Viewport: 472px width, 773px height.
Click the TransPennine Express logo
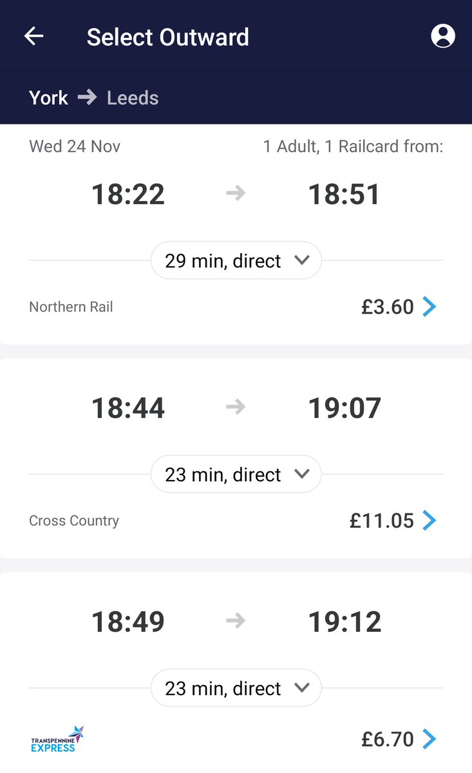(x=57, y=739)
